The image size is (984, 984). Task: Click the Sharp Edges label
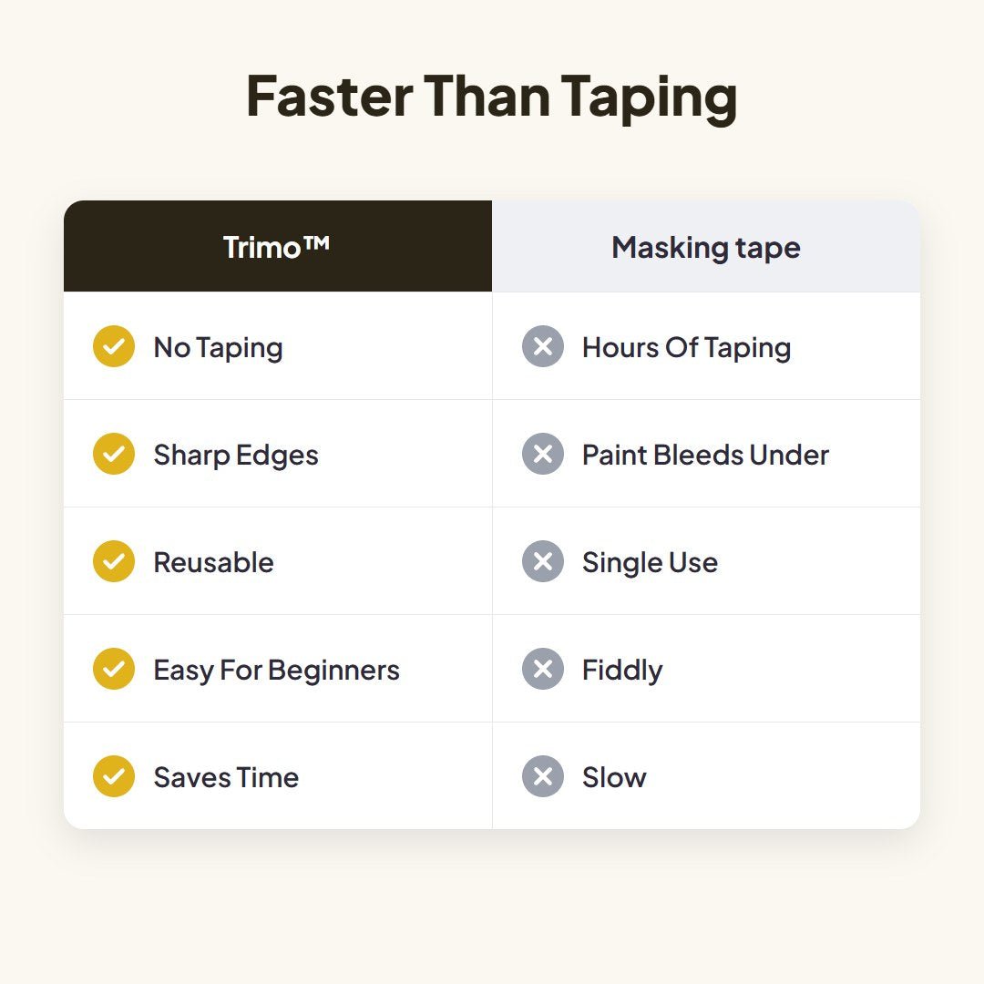point(236,455)
